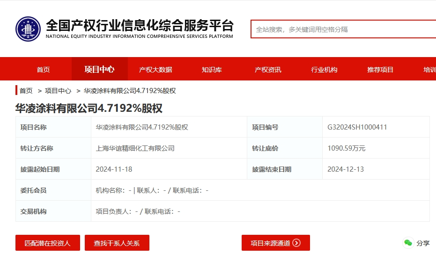Viewport: 436px width, 261px height.
Task: Click the 项目来源通道 button
Action: [275, 243]
